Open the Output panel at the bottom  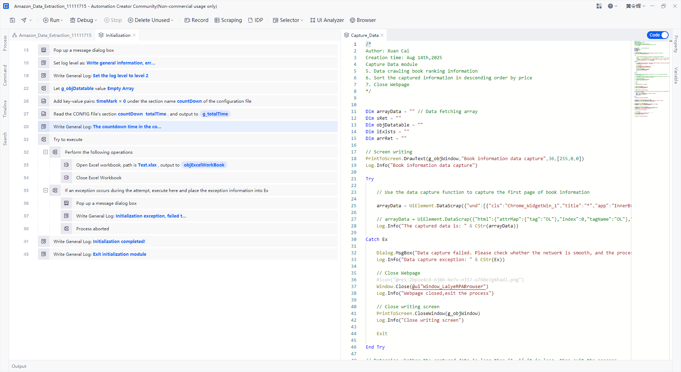(x=19, y=366)
